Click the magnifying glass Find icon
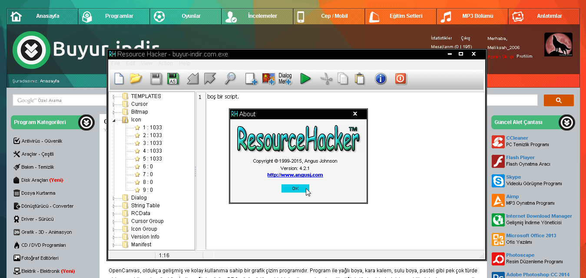 coord(230,78)
